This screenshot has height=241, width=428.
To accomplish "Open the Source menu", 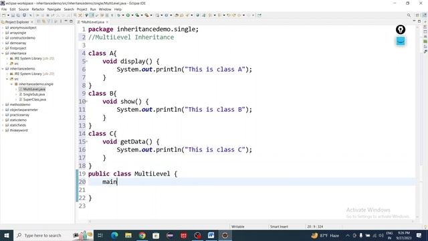I will tap(23, 9).
